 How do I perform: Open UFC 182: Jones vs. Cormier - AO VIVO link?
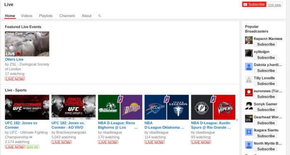coord(68,125)
